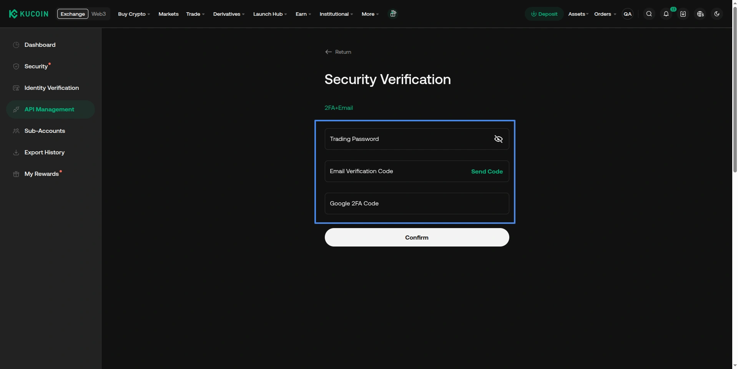Click the Export History download icon
This screenshot has height=369, width=738.
point(16,152)
